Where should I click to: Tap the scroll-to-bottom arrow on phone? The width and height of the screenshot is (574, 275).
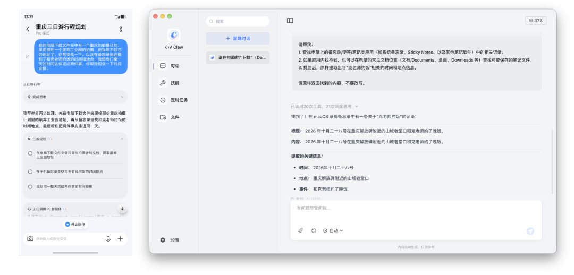[122, 209]
